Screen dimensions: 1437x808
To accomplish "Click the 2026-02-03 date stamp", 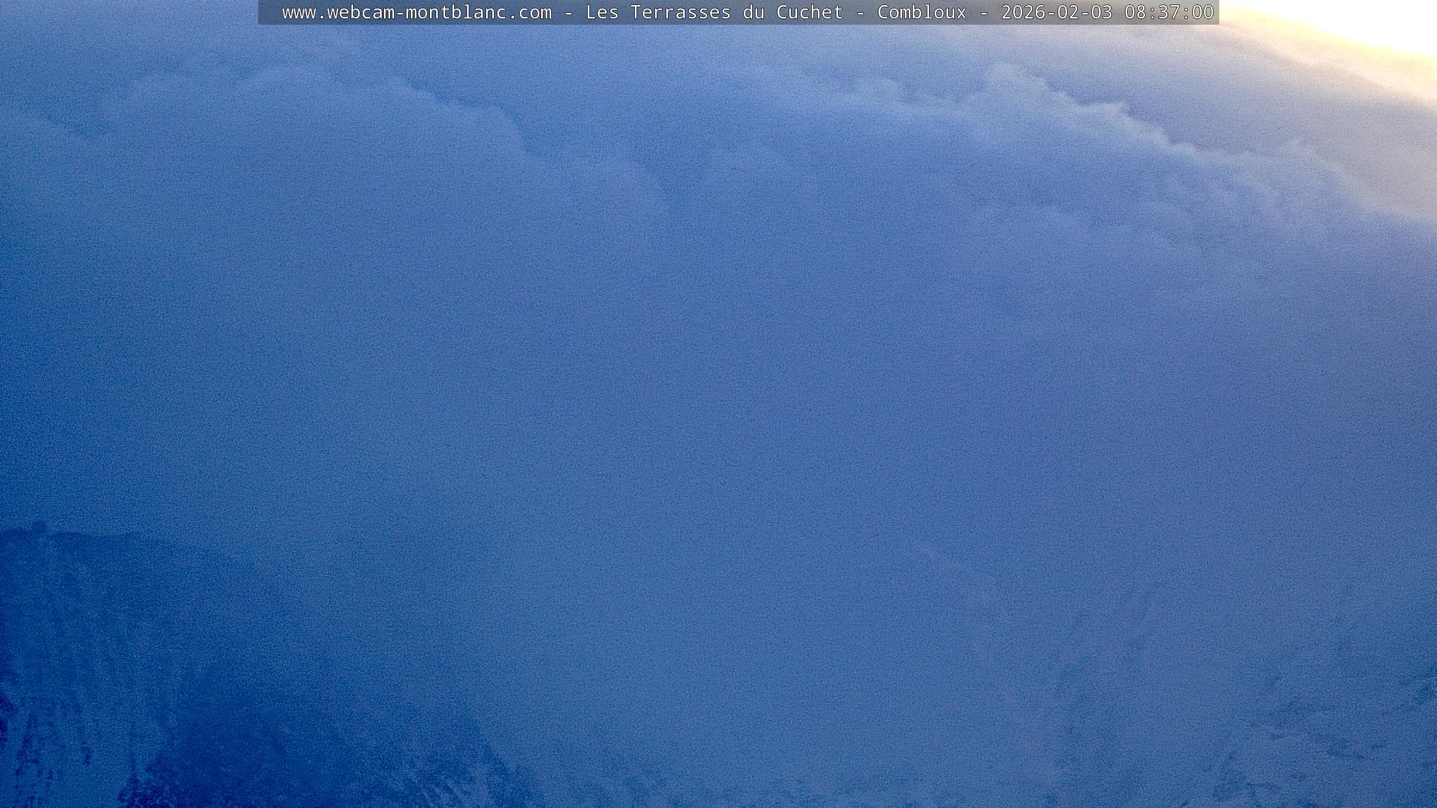I will pyautogui.click(x=1056, y=12).
